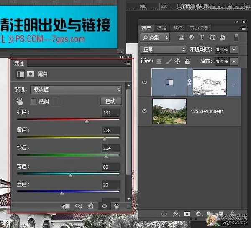Click the view previous state icon
This screenshot has height=228, width=251.
coord(78,206)
